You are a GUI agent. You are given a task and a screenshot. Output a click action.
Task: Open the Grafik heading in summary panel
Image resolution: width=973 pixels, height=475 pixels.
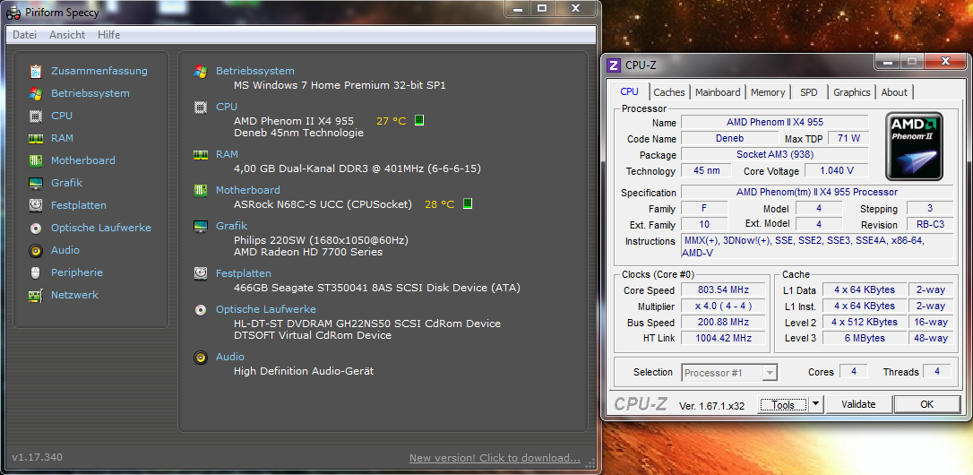tap(231, 226)
